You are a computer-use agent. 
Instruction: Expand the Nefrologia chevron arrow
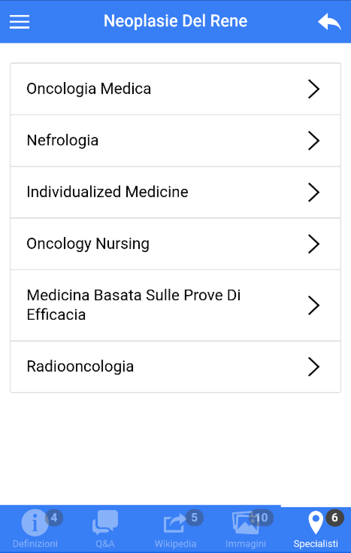313,141
